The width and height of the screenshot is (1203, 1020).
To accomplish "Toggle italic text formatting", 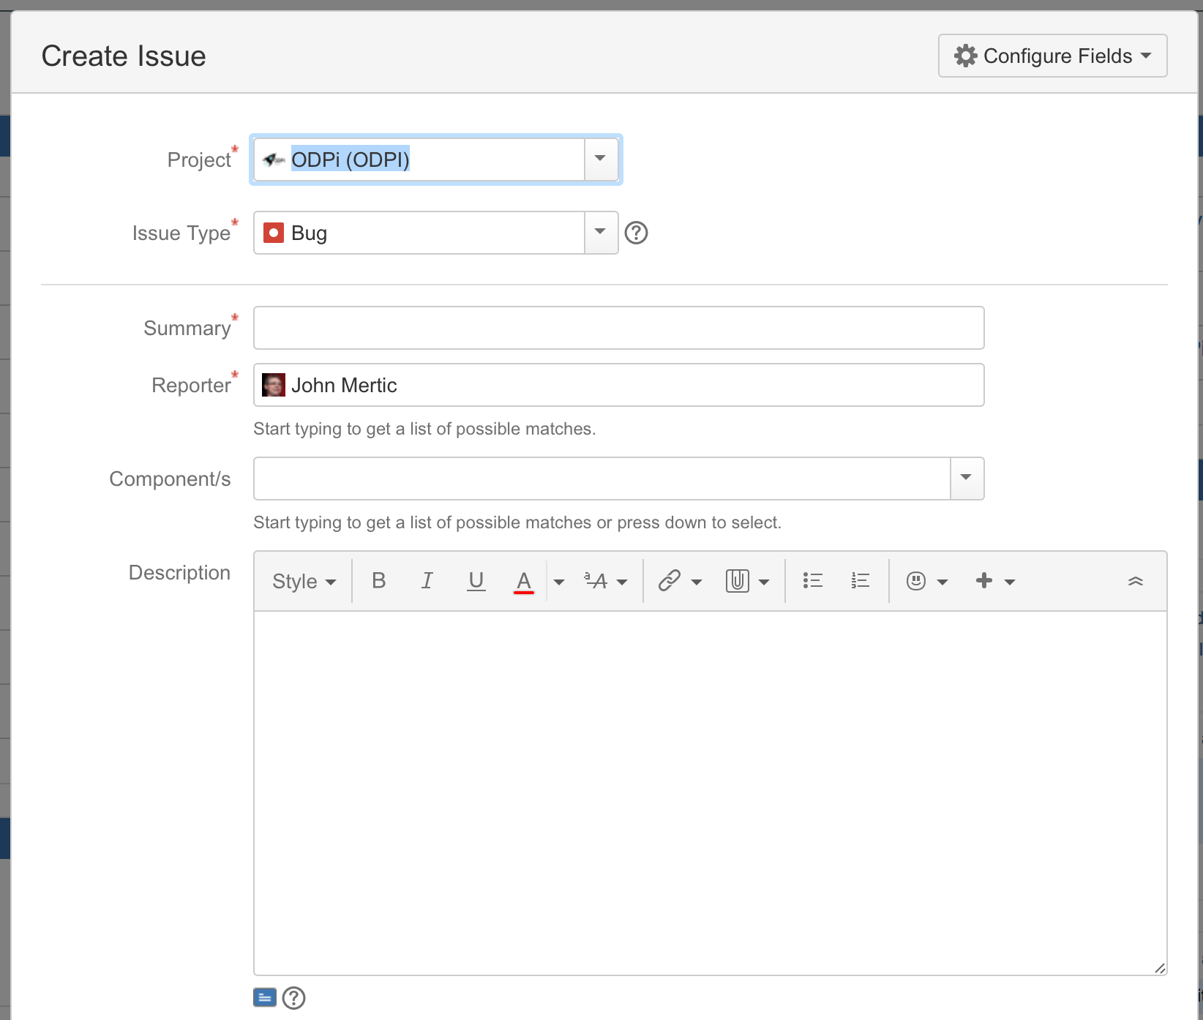I will click(427, 580).
